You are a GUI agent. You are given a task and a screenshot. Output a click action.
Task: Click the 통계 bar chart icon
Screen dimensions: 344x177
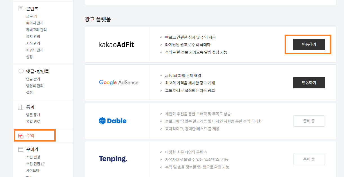tap(21, 107)
